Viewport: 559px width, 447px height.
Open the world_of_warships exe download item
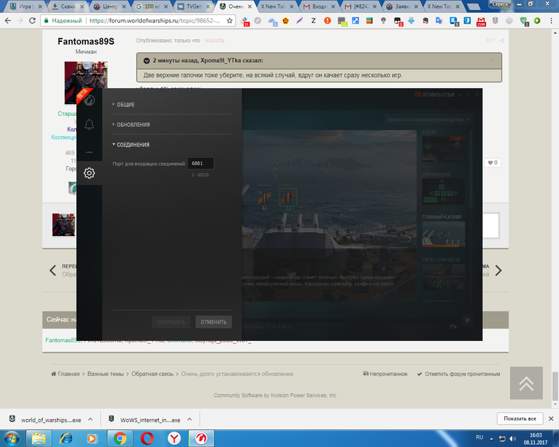point(46,420)
